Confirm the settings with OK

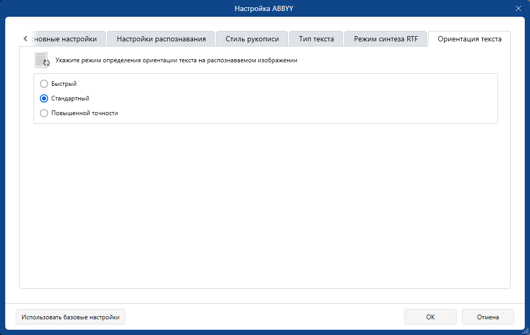(430, 317)
